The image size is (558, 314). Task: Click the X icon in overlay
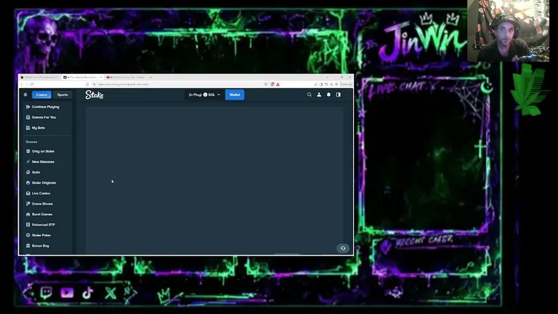111,293
